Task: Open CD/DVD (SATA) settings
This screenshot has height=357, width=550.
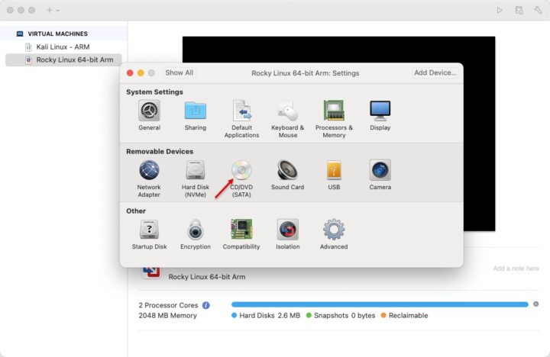Action: click(241, 178)
